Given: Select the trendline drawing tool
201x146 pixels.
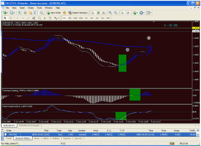Looking at the screenshot, I should pos(28,18).
